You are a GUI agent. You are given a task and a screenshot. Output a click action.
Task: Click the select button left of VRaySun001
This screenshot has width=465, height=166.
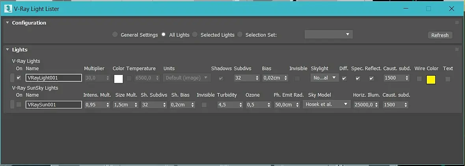(12, 104)
